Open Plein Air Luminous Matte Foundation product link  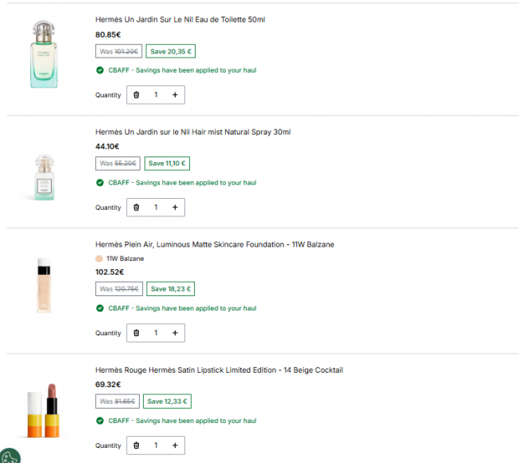[x=215, y=244]
